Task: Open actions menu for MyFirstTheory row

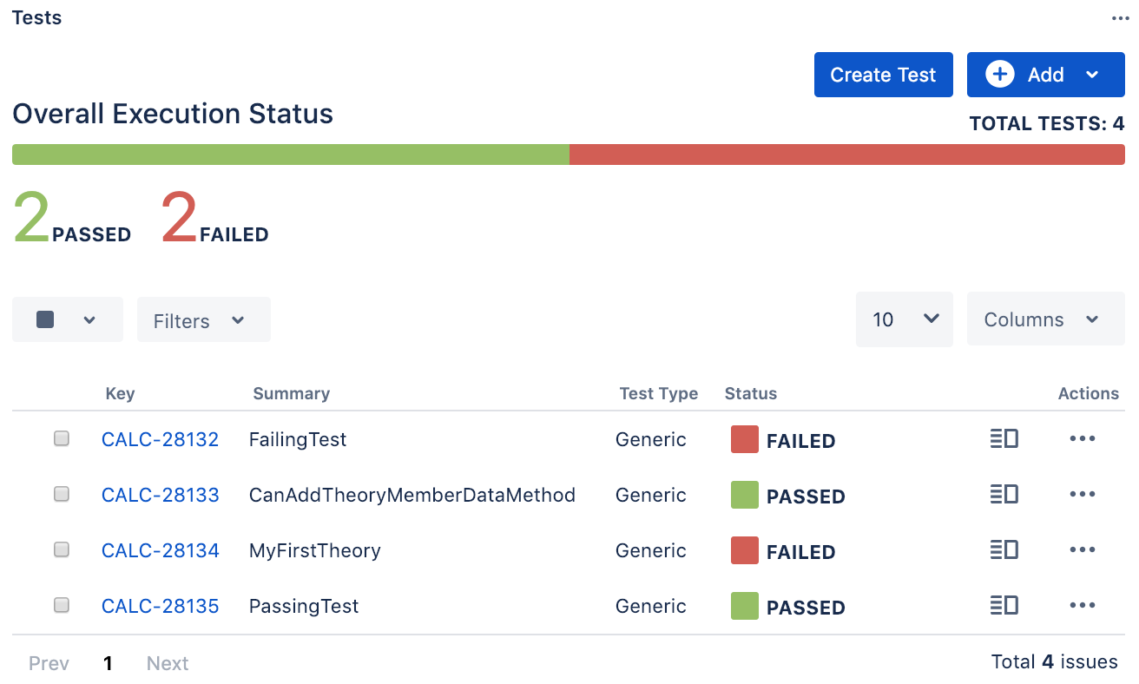Action: pos(1083,550)
